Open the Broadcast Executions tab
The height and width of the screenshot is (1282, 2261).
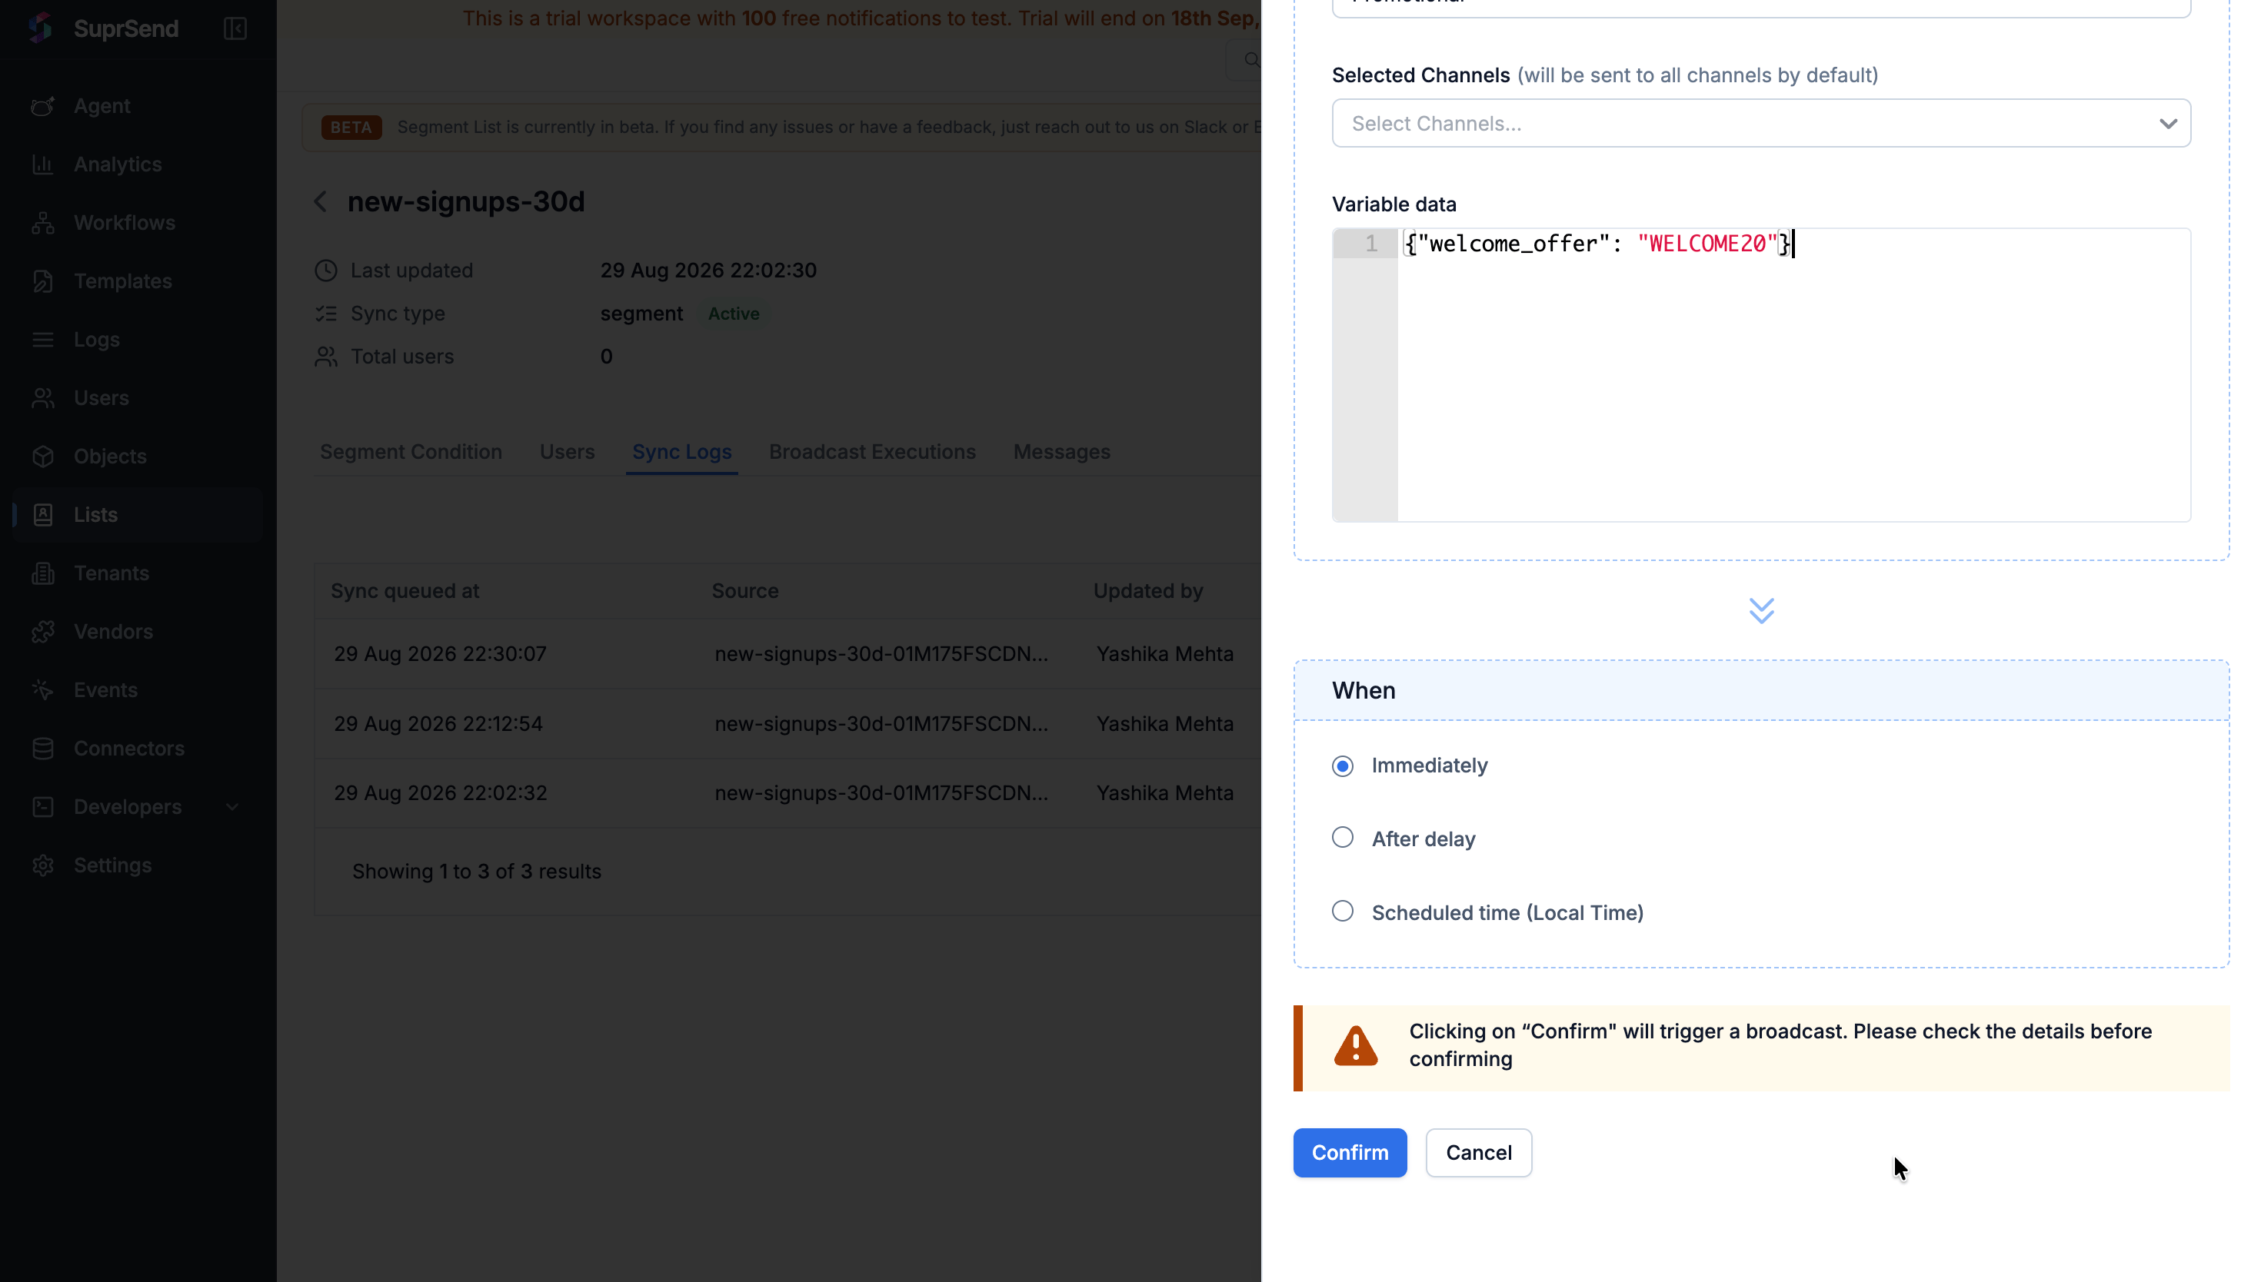(872, 452)
